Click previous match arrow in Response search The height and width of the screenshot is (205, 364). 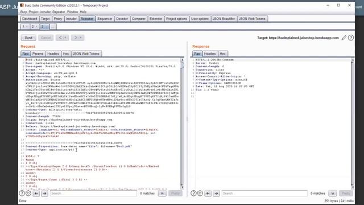[x=208, y=193]
